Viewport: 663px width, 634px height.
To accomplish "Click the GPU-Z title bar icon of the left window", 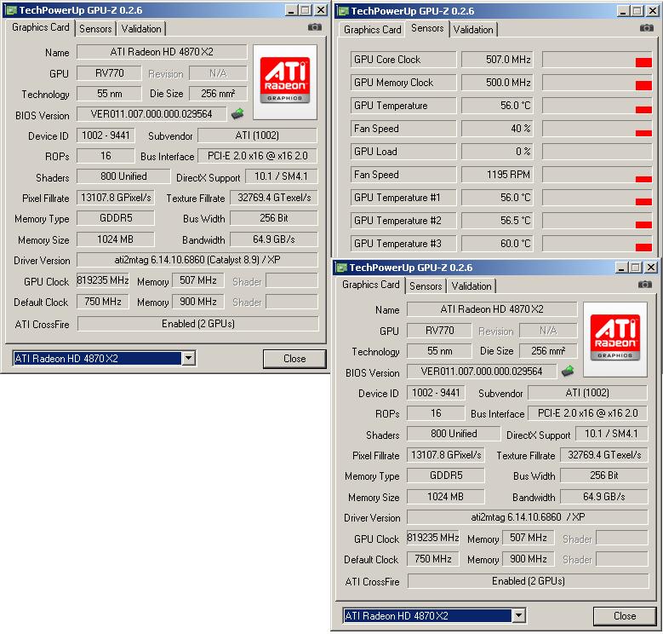I will [x=11, y=10].
